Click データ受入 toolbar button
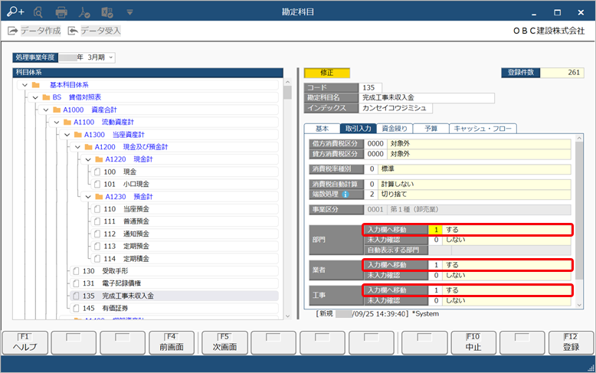Screen dimensions: 596x373 pos(94,31)
